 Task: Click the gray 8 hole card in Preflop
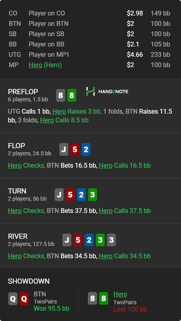click(x=60, y=95)
